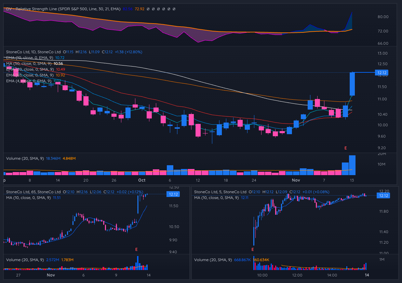Select the EMA (10, close, 0, EMA, 9) legend
The image size is (402, 283).
(x=29, y=58)
